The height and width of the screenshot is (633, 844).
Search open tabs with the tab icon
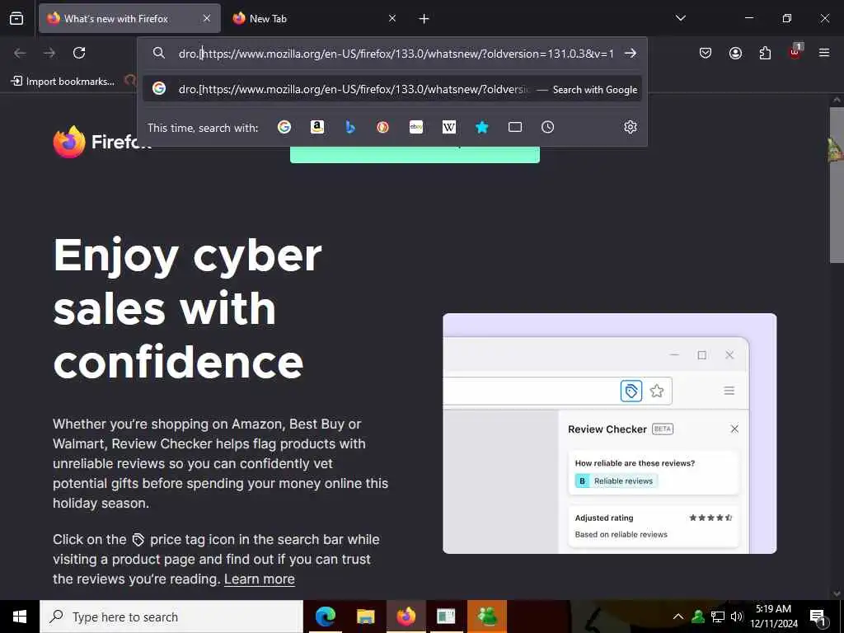click(x=515, y=127)
